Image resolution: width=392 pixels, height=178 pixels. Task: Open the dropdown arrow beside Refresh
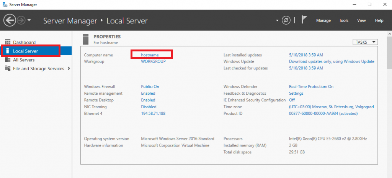tap(277, 21)
